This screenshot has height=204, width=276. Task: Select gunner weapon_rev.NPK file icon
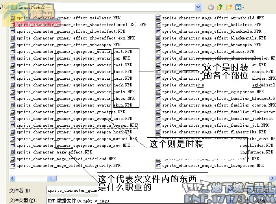click(13, 145)
